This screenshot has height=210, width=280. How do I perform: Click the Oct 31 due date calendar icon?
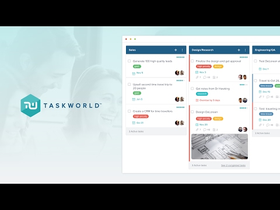click(x=134, y=123)
